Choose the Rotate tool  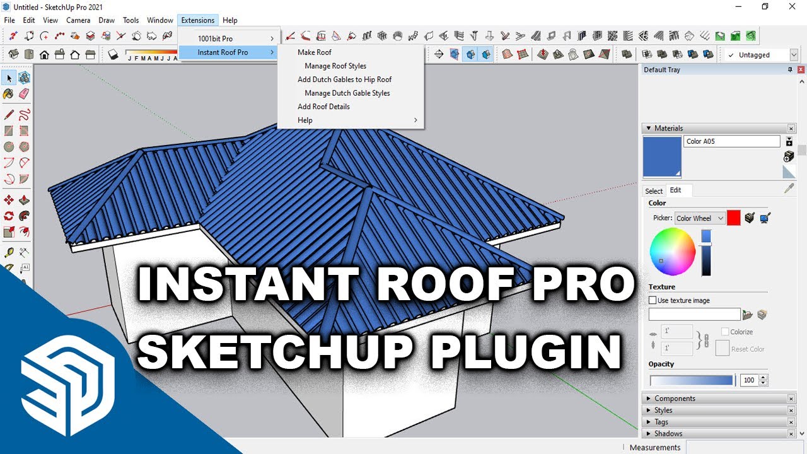pos(9,216)
